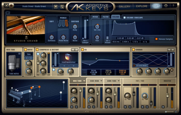Click the Master volume fader
The height and width of the screenshot is (115, 181).
pos(167,95)
